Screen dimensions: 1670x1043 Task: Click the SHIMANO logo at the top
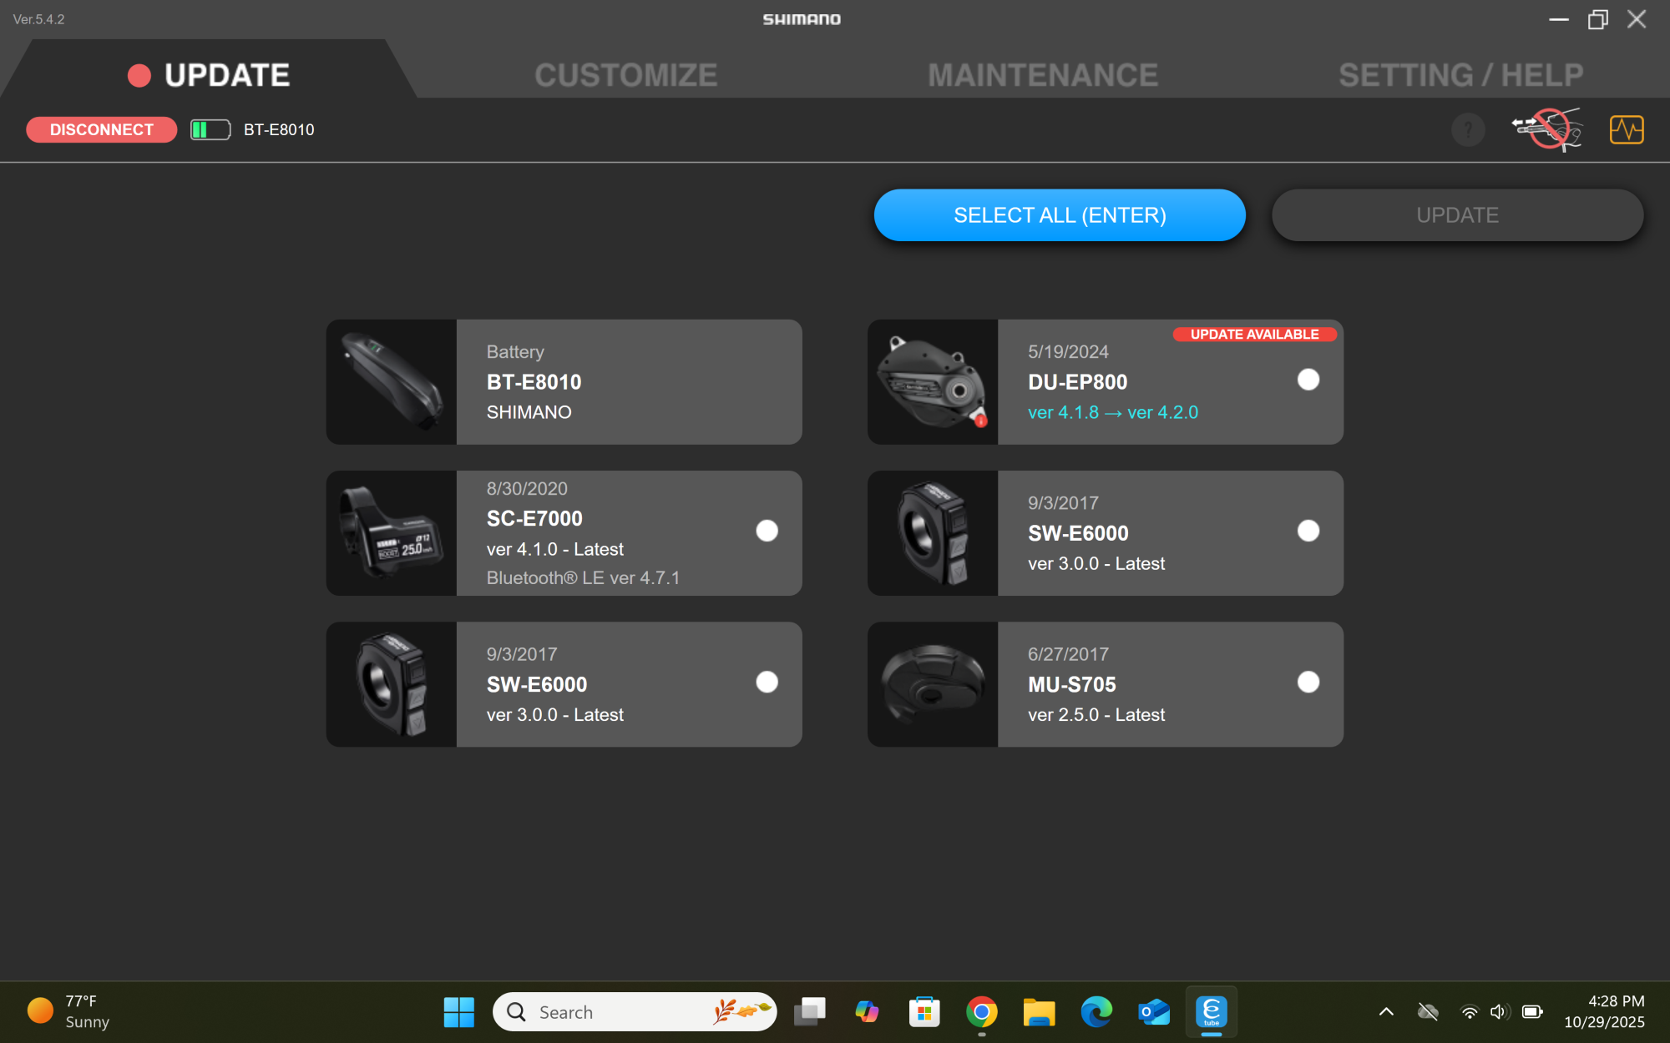click(x=801, y=19)
